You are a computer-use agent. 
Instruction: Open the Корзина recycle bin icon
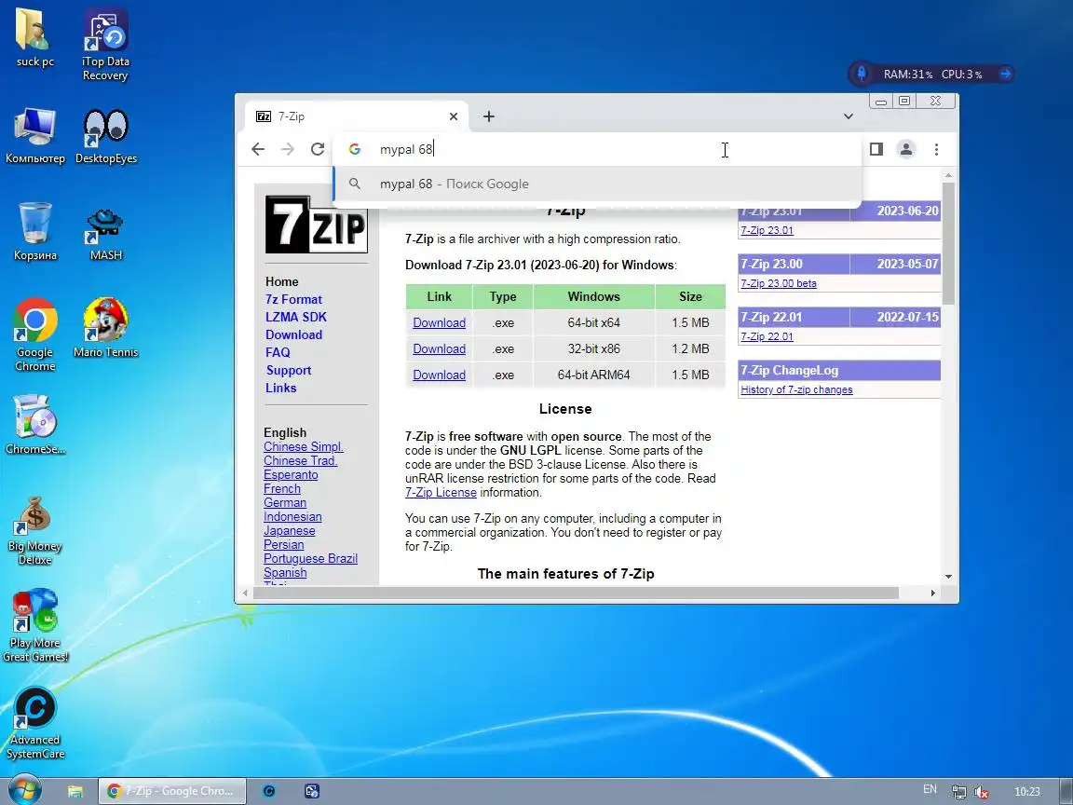[x=34, y=231]
